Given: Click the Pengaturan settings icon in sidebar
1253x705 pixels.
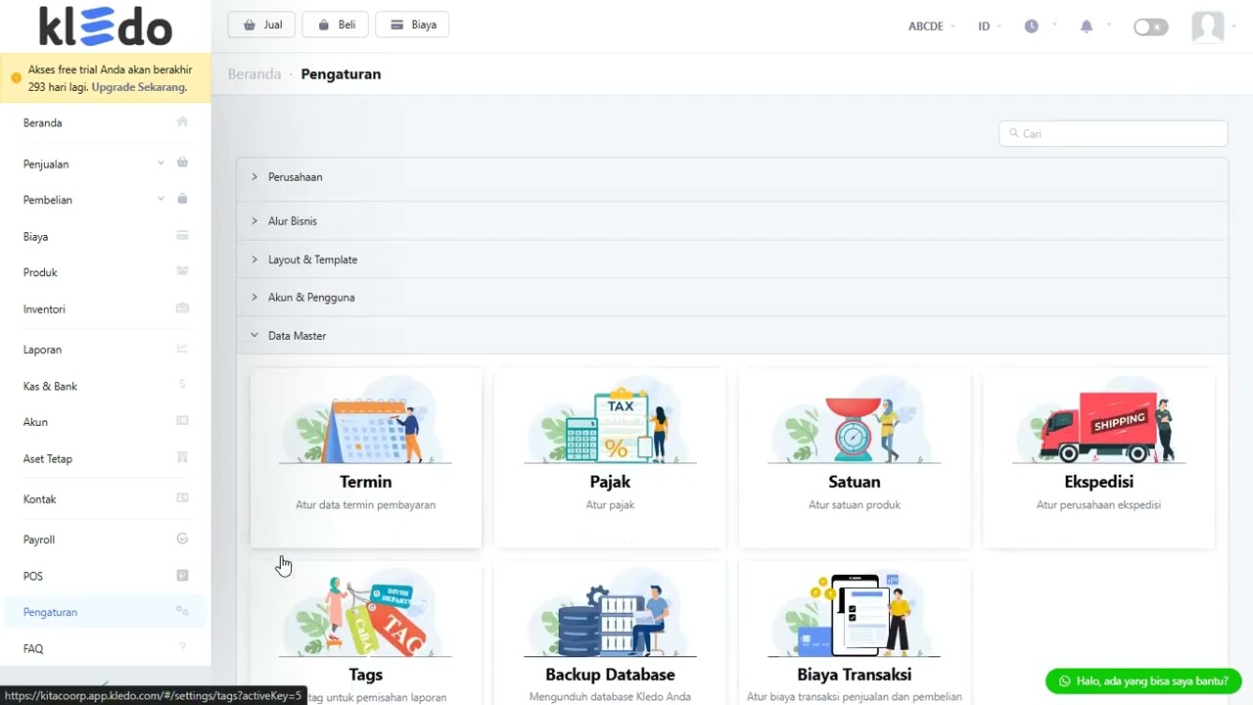Looking at the screenshot, I should (182, 611).
